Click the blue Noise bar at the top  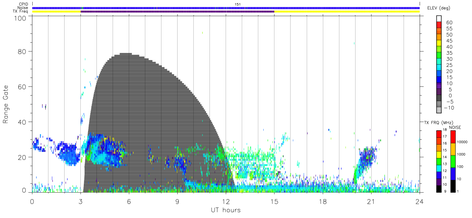pyautogui.click(x=226, y=8)
